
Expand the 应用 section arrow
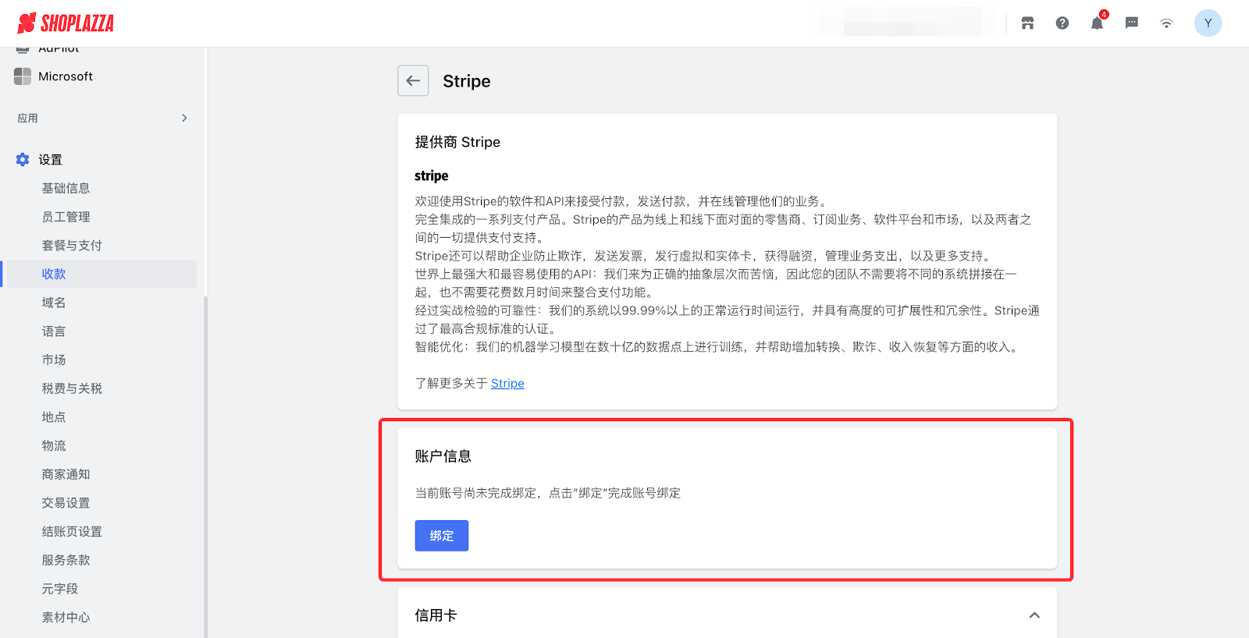tap(184, 119)
